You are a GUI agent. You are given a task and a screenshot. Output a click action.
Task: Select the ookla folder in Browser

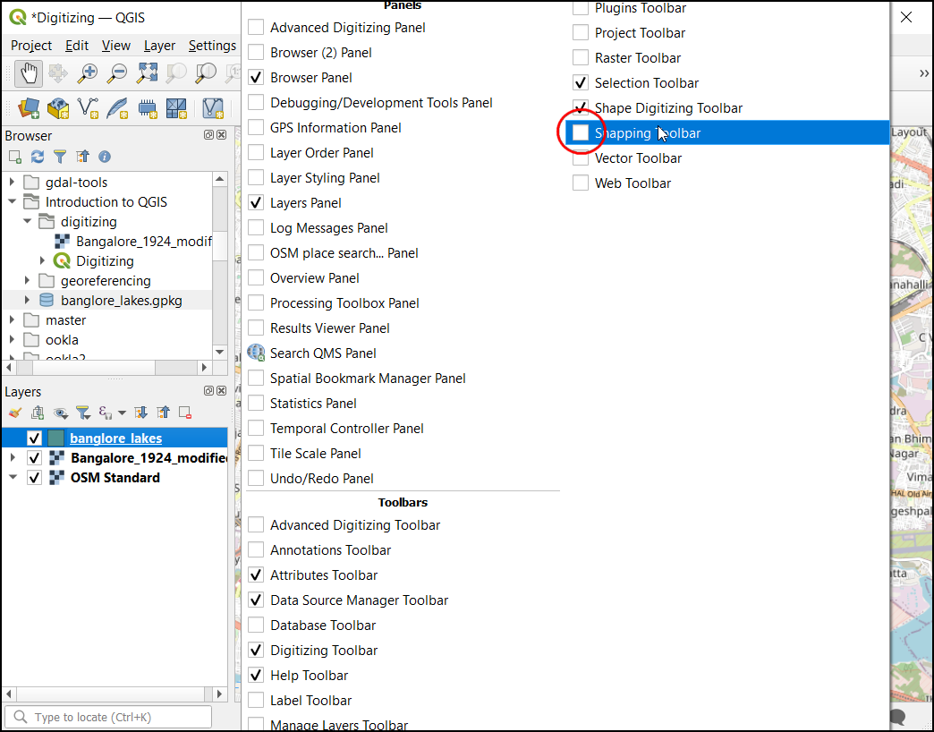[62, 339]
